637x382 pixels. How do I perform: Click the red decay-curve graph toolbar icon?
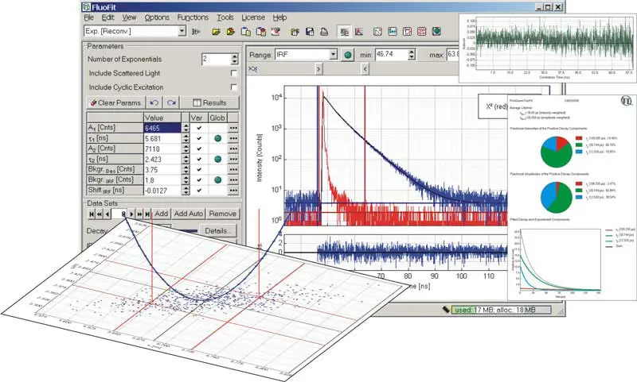359,31
